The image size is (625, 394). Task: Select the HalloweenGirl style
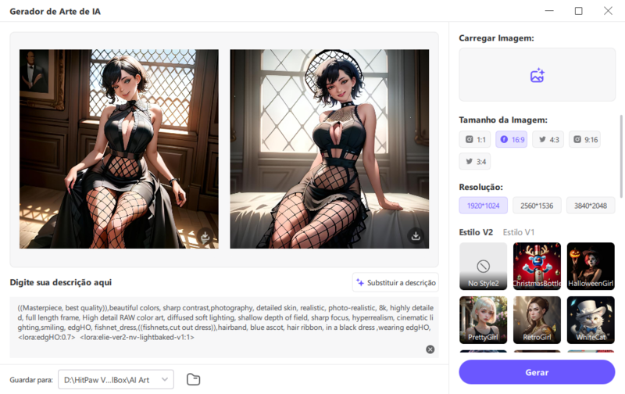pyautogui.click(x=591, y=266)
